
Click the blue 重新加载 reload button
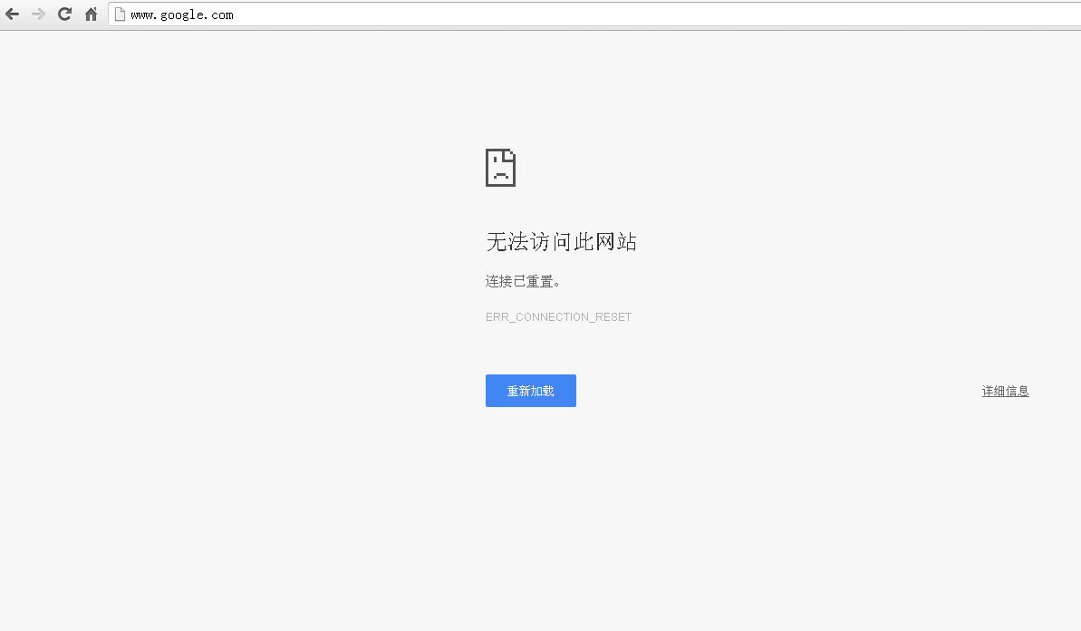[531, 391]
